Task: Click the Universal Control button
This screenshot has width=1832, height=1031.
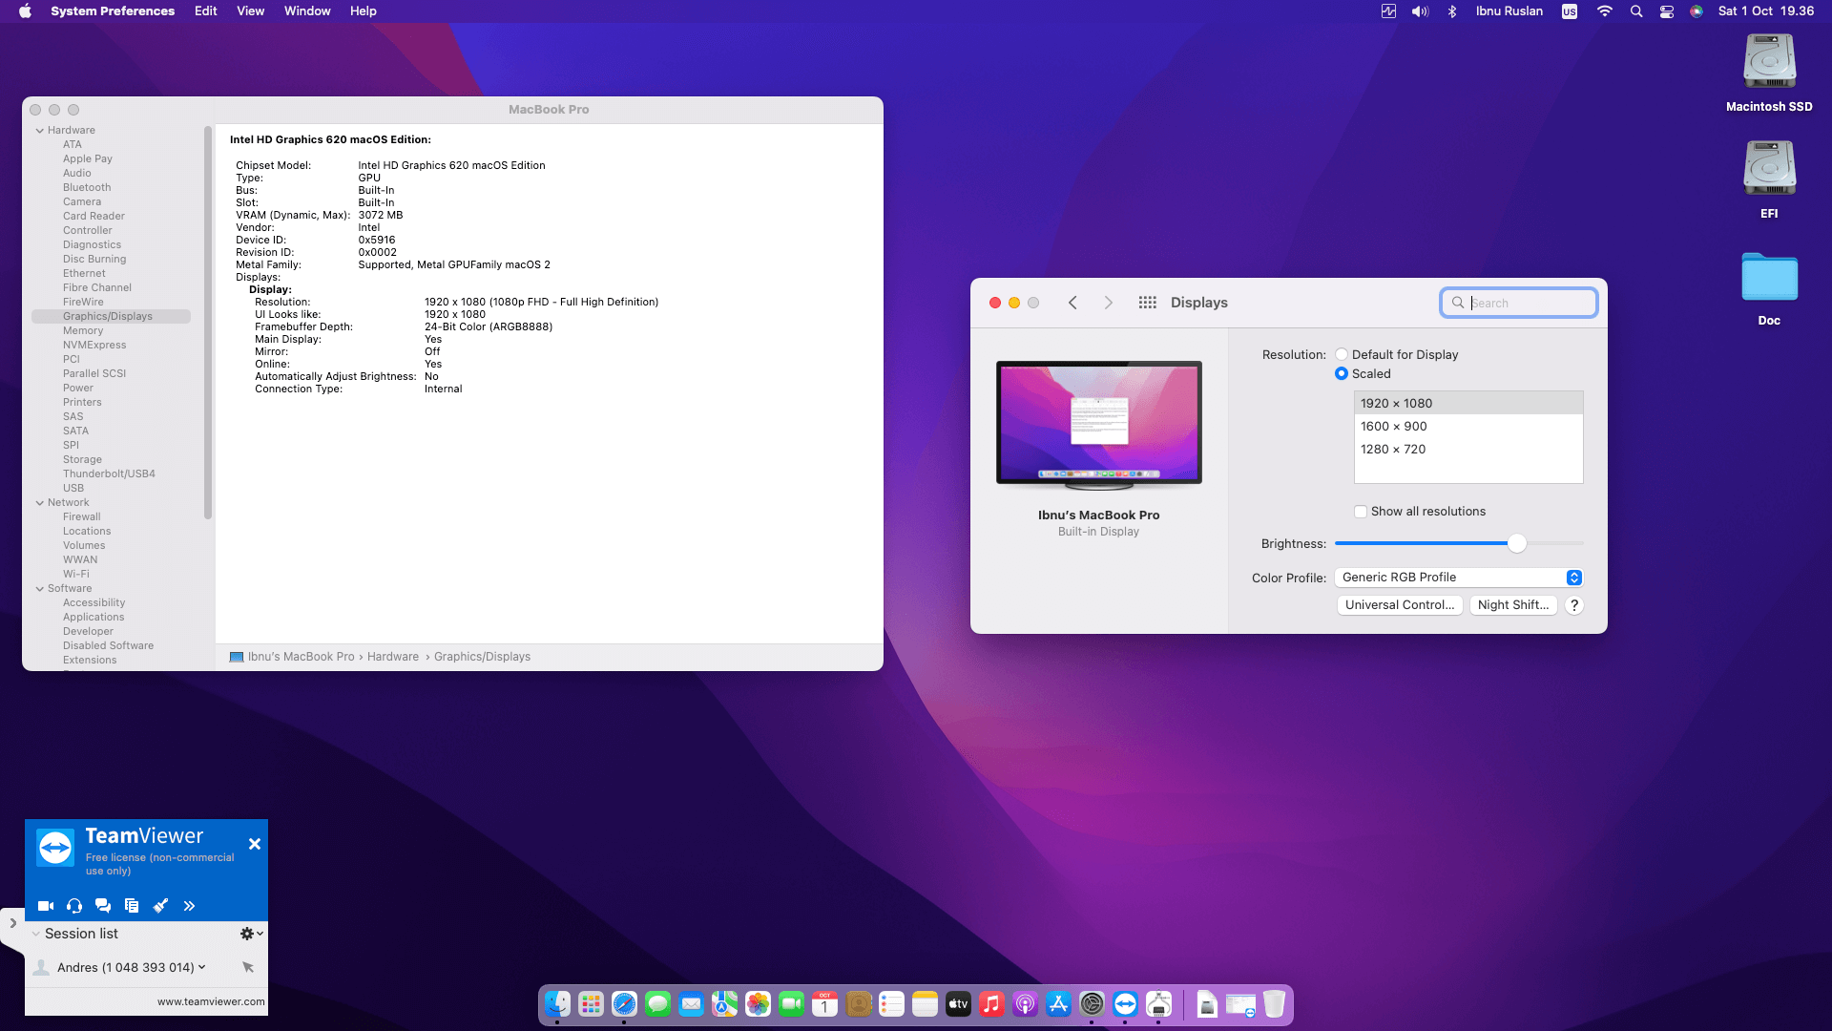Action: tap(1400, 605)
